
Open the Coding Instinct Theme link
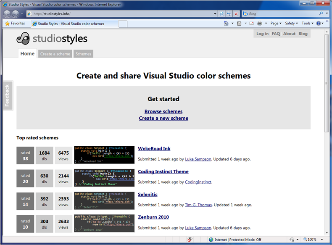[x=163, y=171]
